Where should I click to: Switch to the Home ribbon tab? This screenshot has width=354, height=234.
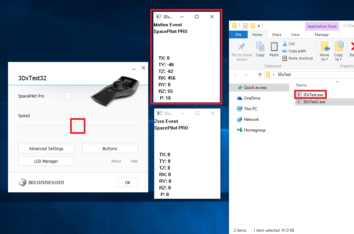point(257,35)
